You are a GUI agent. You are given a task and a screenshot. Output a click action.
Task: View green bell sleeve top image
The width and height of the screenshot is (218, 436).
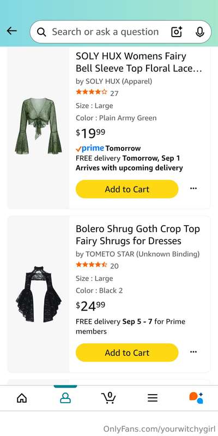pyautogui.click(x=38, y=126)
